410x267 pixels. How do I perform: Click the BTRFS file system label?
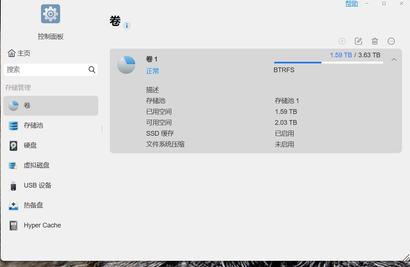point(284,70)
